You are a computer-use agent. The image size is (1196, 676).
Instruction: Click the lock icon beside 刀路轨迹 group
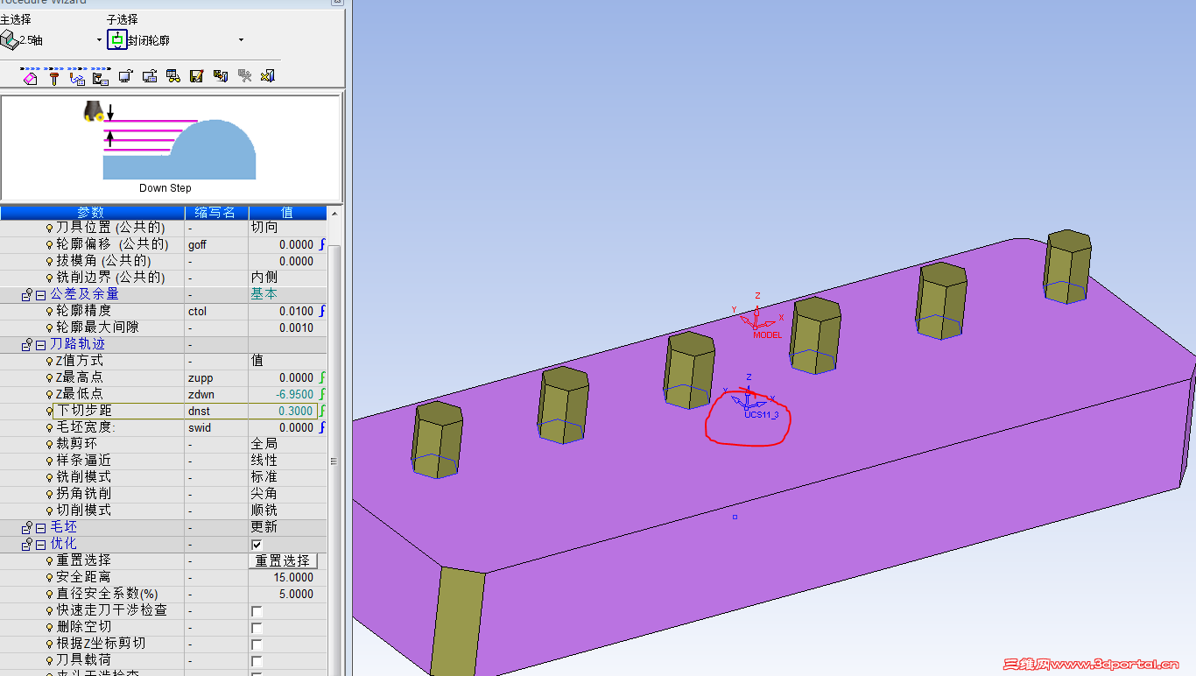27,344
